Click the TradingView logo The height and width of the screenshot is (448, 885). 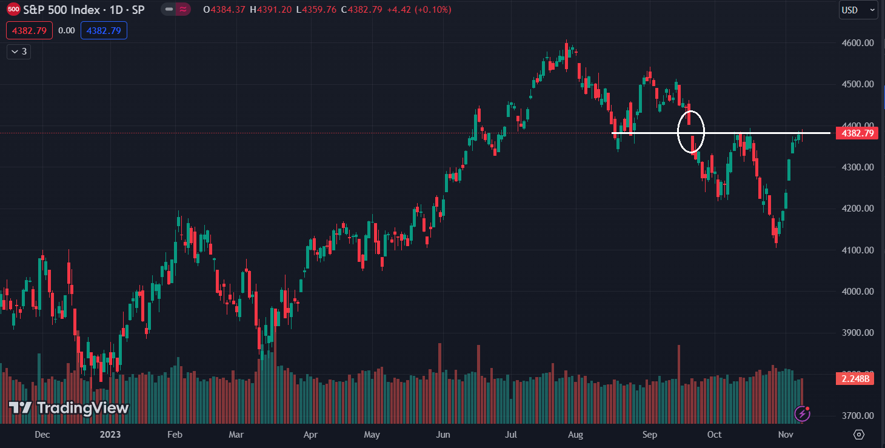click(68, 408)
